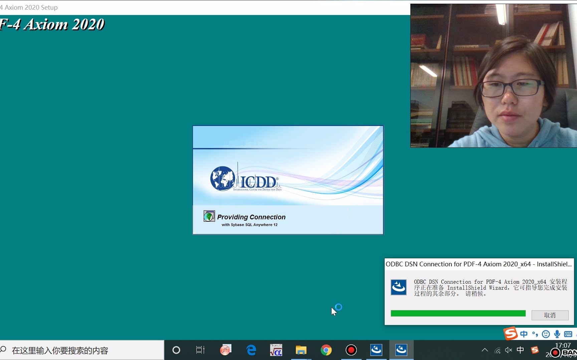Click the Providing Connection text
Screen dimensions: 577x360
pos(251,217)
